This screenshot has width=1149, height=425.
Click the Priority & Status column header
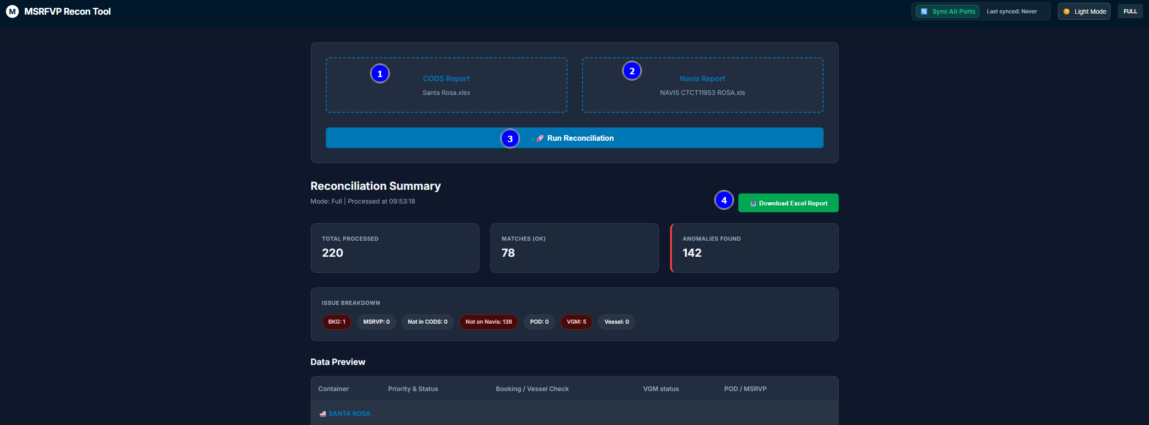pos(413,389)
